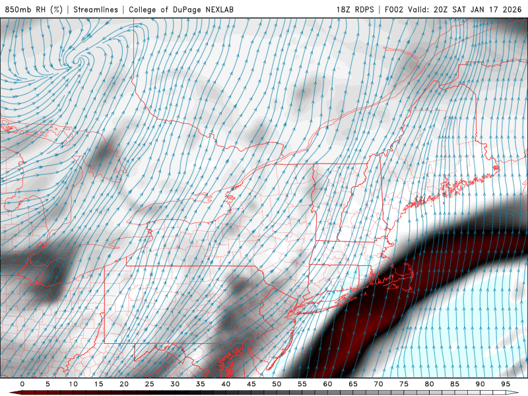Click the colorbar label "0"
Viewport: 528px width, 396px height.
pos(22,384)
